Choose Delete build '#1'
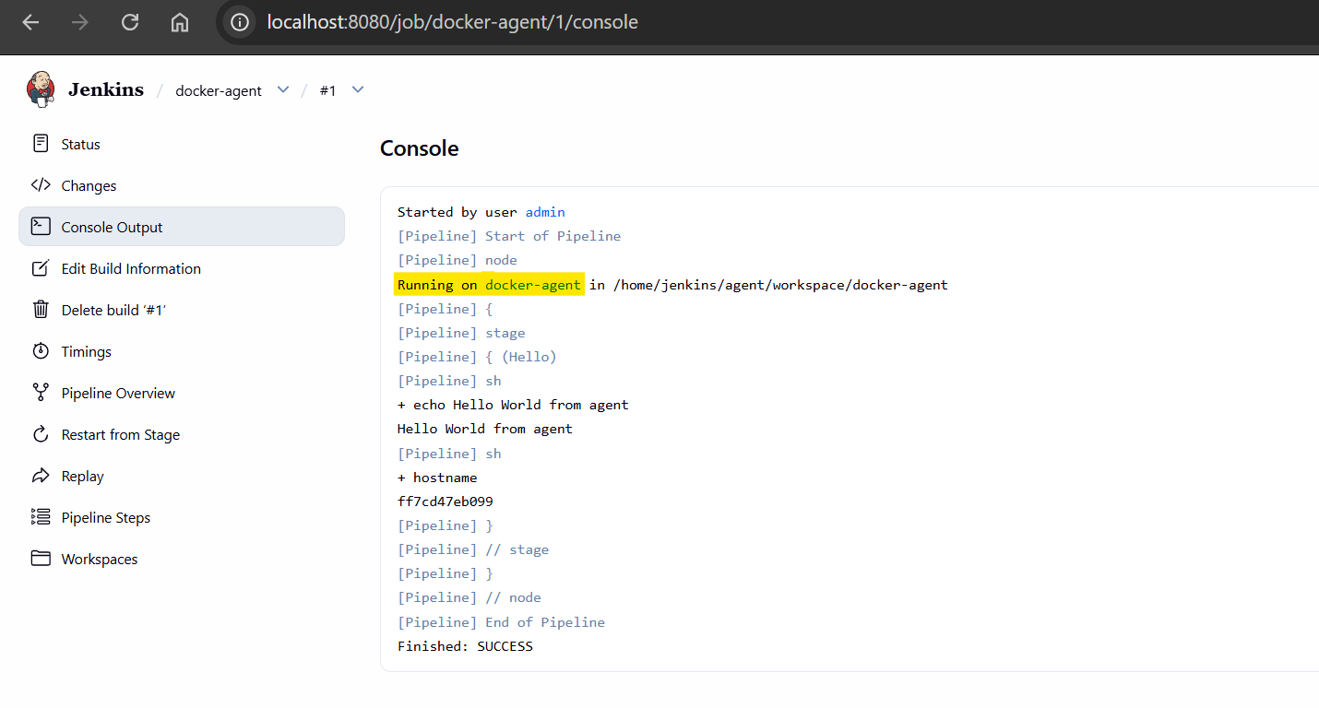 pos(182,310)
